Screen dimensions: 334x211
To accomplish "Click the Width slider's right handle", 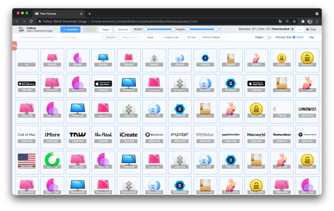I will click(173, 29).
